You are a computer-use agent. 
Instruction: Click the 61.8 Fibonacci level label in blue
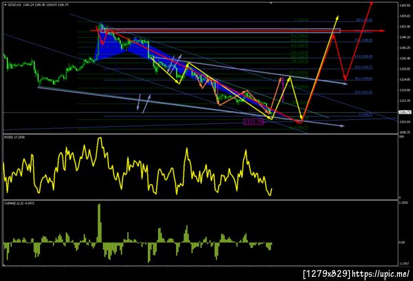coord(363,56)
